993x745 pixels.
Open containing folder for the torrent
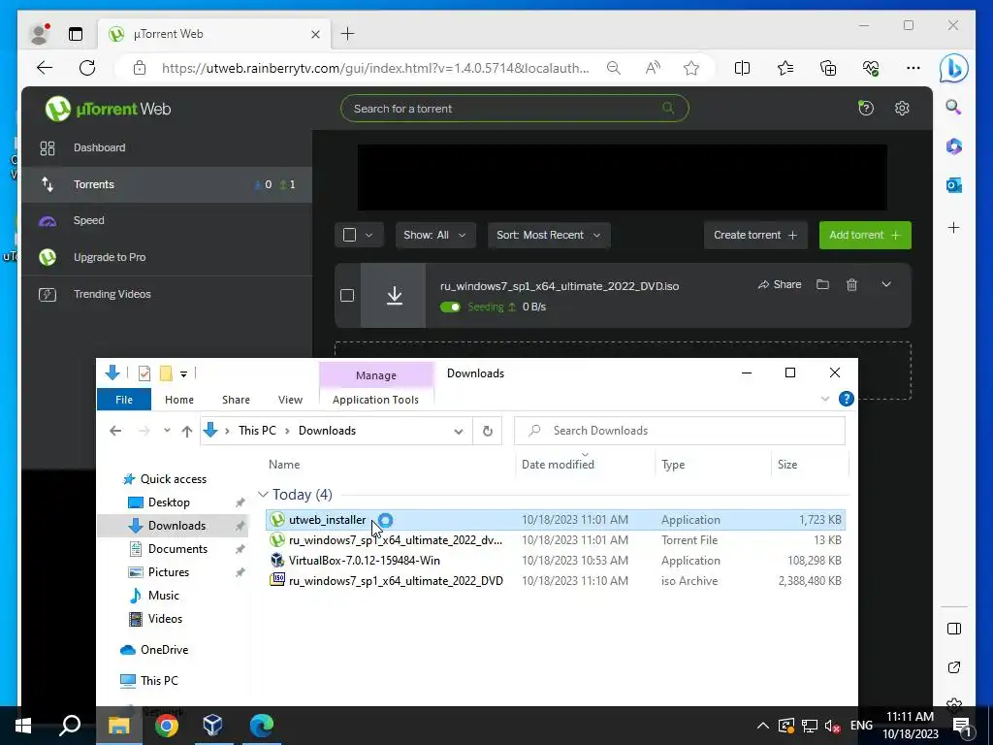(x=822, y=284)
